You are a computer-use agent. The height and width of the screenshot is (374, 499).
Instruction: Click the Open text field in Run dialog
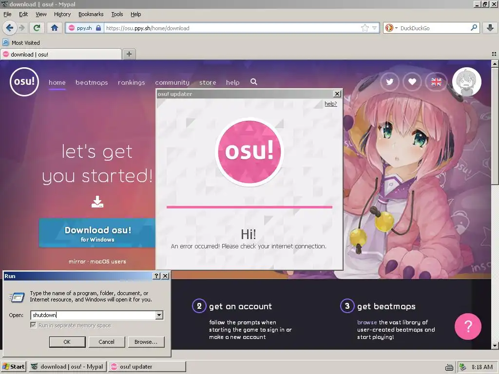pyautogui.click(x=93, y=315)
